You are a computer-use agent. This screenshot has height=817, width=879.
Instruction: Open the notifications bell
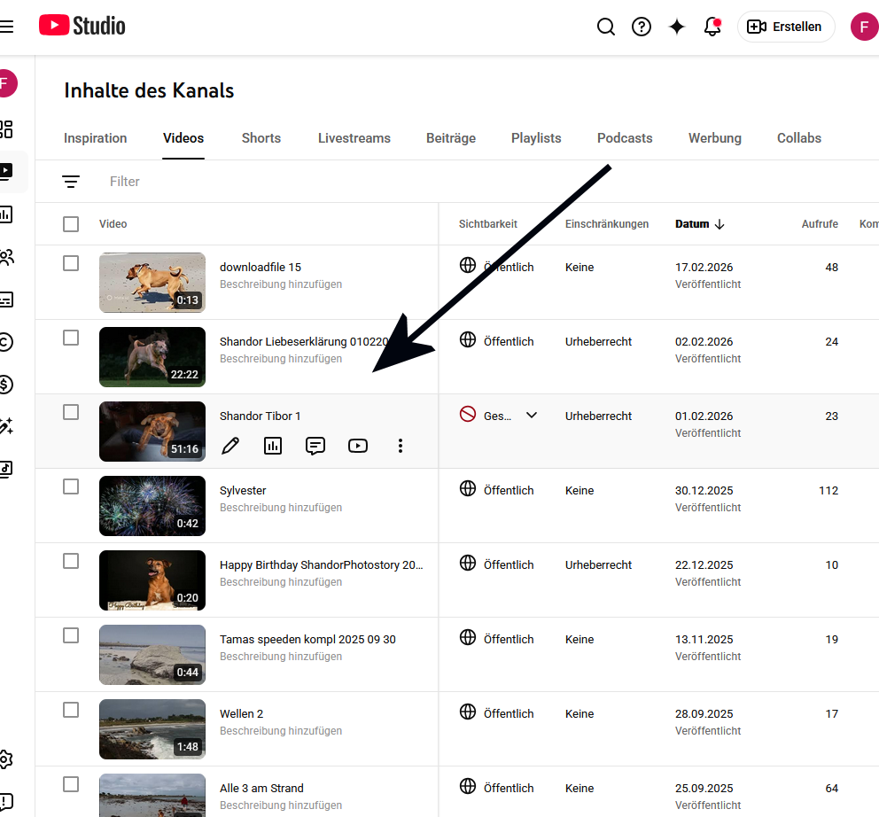click(712, 27)
